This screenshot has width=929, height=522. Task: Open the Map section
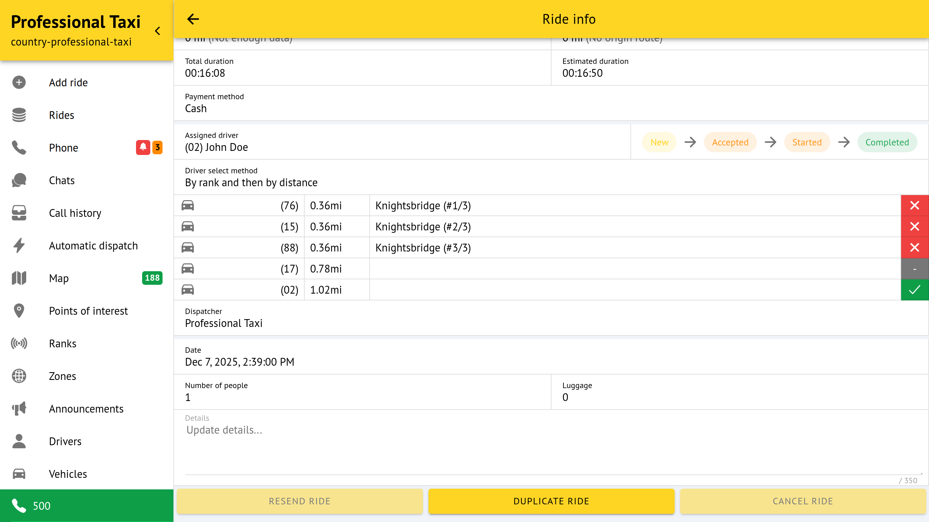pos(59,278)
